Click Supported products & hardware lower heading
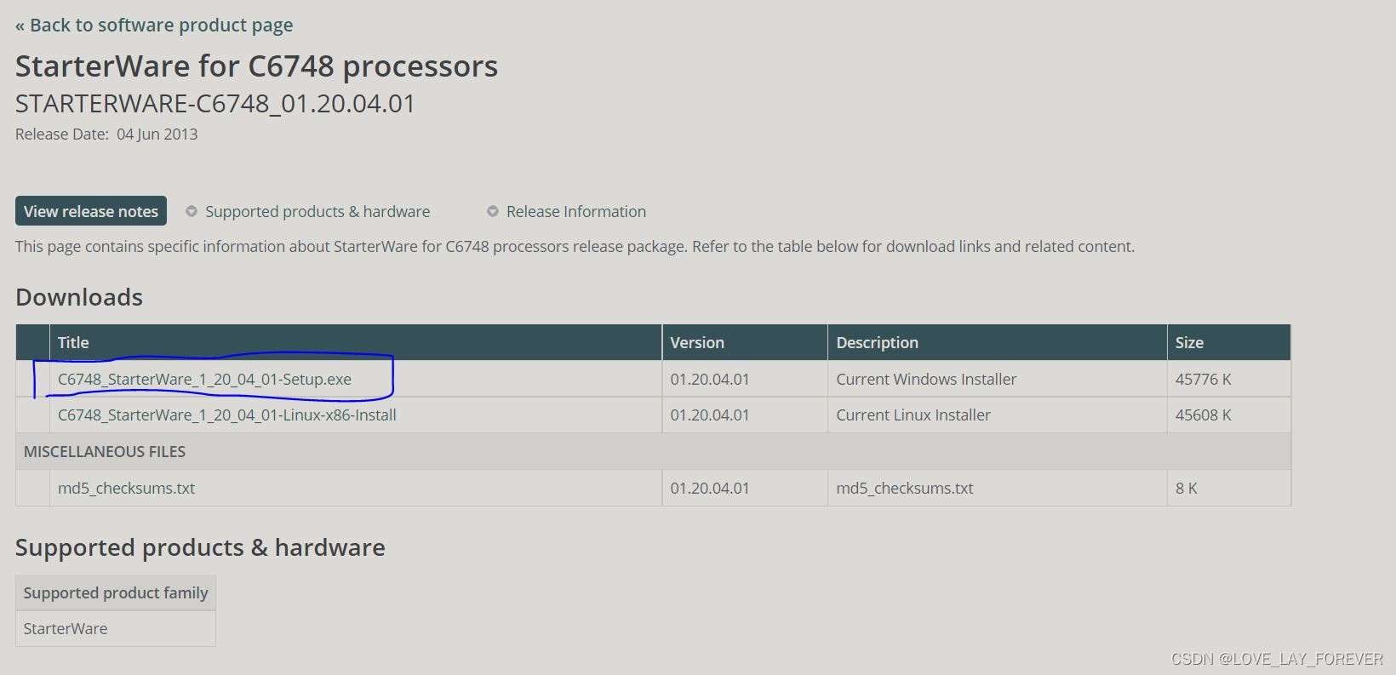 200,547
